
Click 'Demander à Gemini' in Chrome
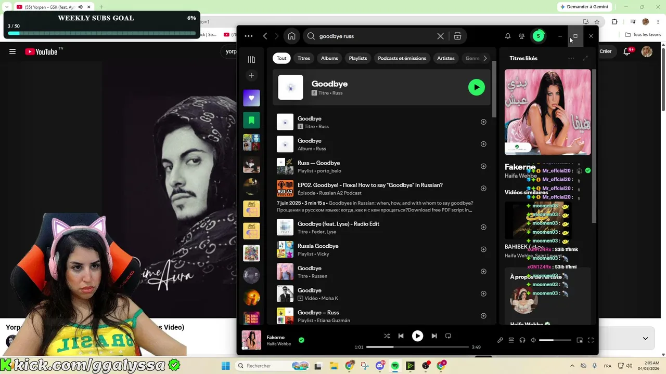point(586,7)
